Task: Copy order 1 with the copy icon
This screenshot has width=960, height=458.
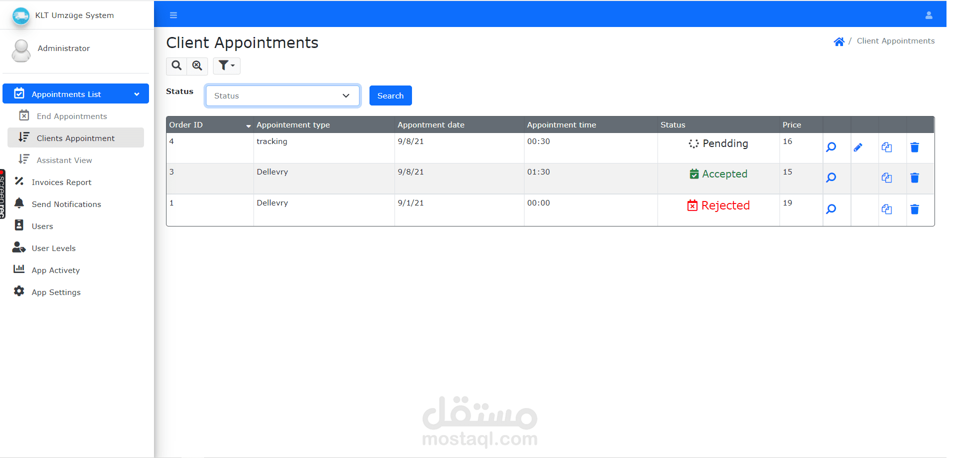Action: [886, 209]
